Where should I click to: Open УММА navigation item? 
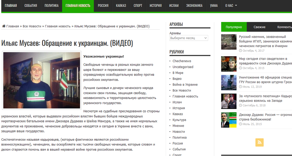(x=214, y=6)
